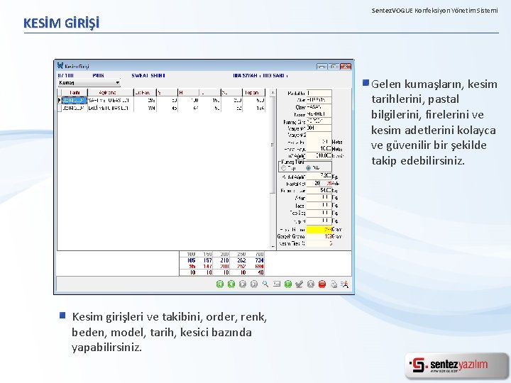This screenshot has width=511, height=383.
Task: Delete record with red minus icon
Action: click(x=322, y=284)
